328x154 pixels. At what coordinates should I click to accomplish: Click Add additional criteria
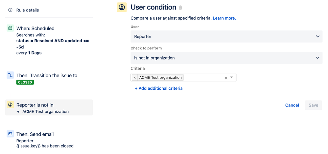coord(158,88)
